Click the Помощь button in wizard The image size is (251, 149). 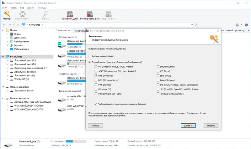pyautogui.click(x=95, y=126)
